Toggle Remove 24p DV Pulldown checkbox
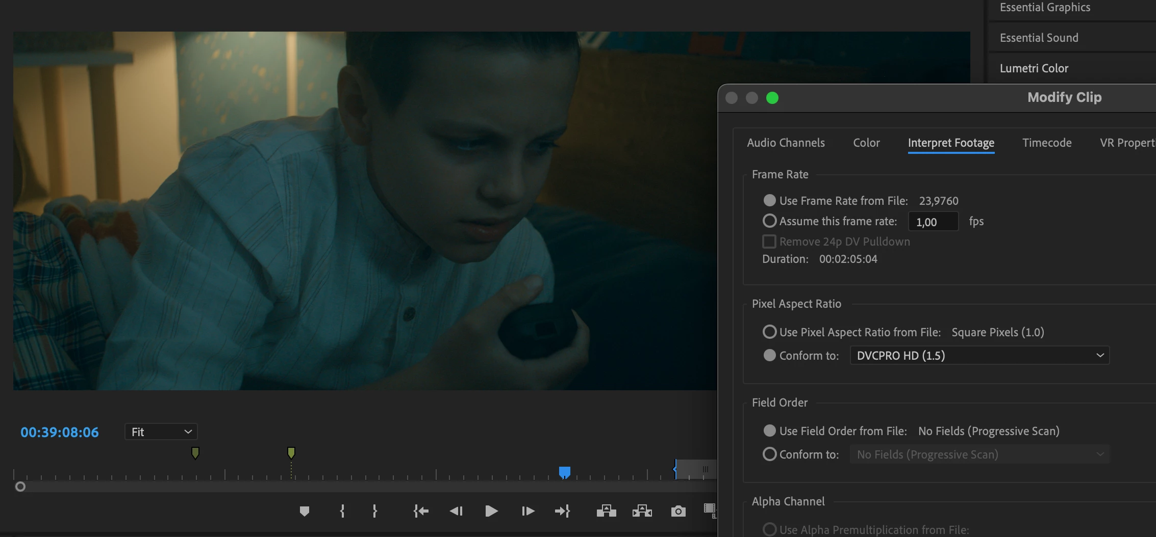Image resolution: width=1156 pixels, height=537 pixels. pyautogui.click(x=769, y=241)
